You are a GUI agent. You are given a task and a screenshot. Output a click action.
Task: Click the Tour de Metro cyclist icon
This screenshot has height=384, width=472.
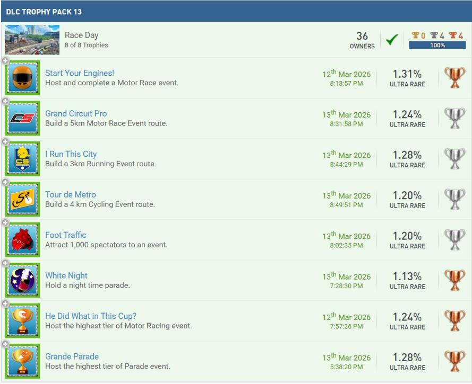pyautogui.click(x=22, y=200)
